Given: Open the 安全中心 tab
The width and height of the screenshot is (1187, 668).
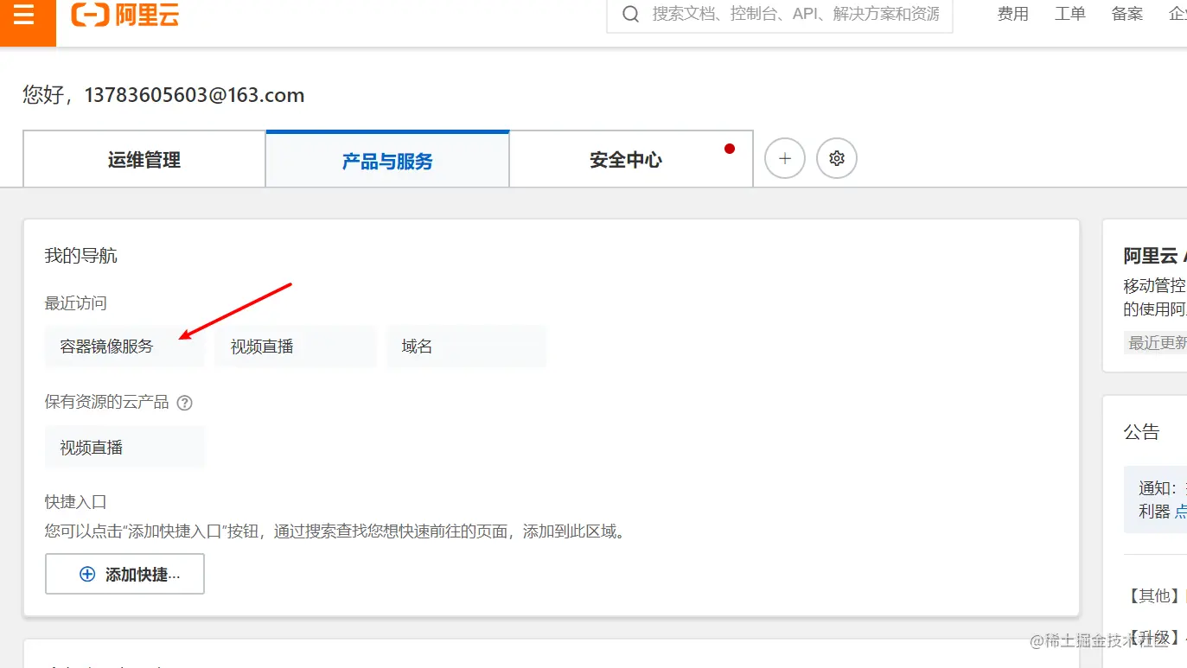Looking at the screenshot, I should tap(631, 160).
